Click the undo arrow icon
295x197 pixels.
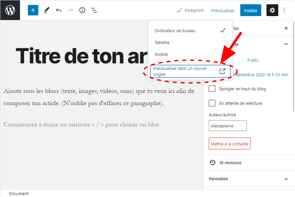59,10
